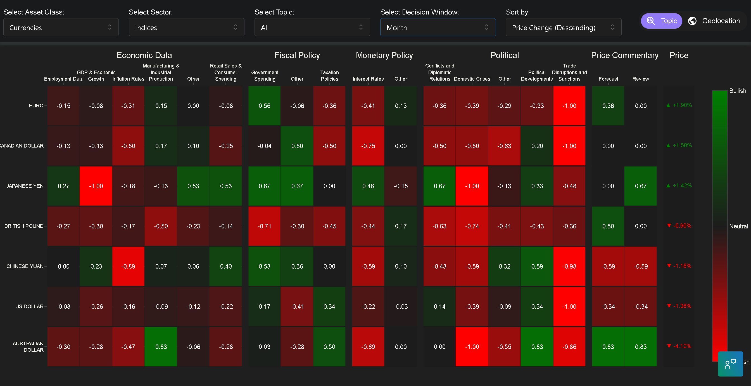Screen dimensions: 751x386
Task: Click the chevron icon of the Sort by selector
Action: [612, 27]
